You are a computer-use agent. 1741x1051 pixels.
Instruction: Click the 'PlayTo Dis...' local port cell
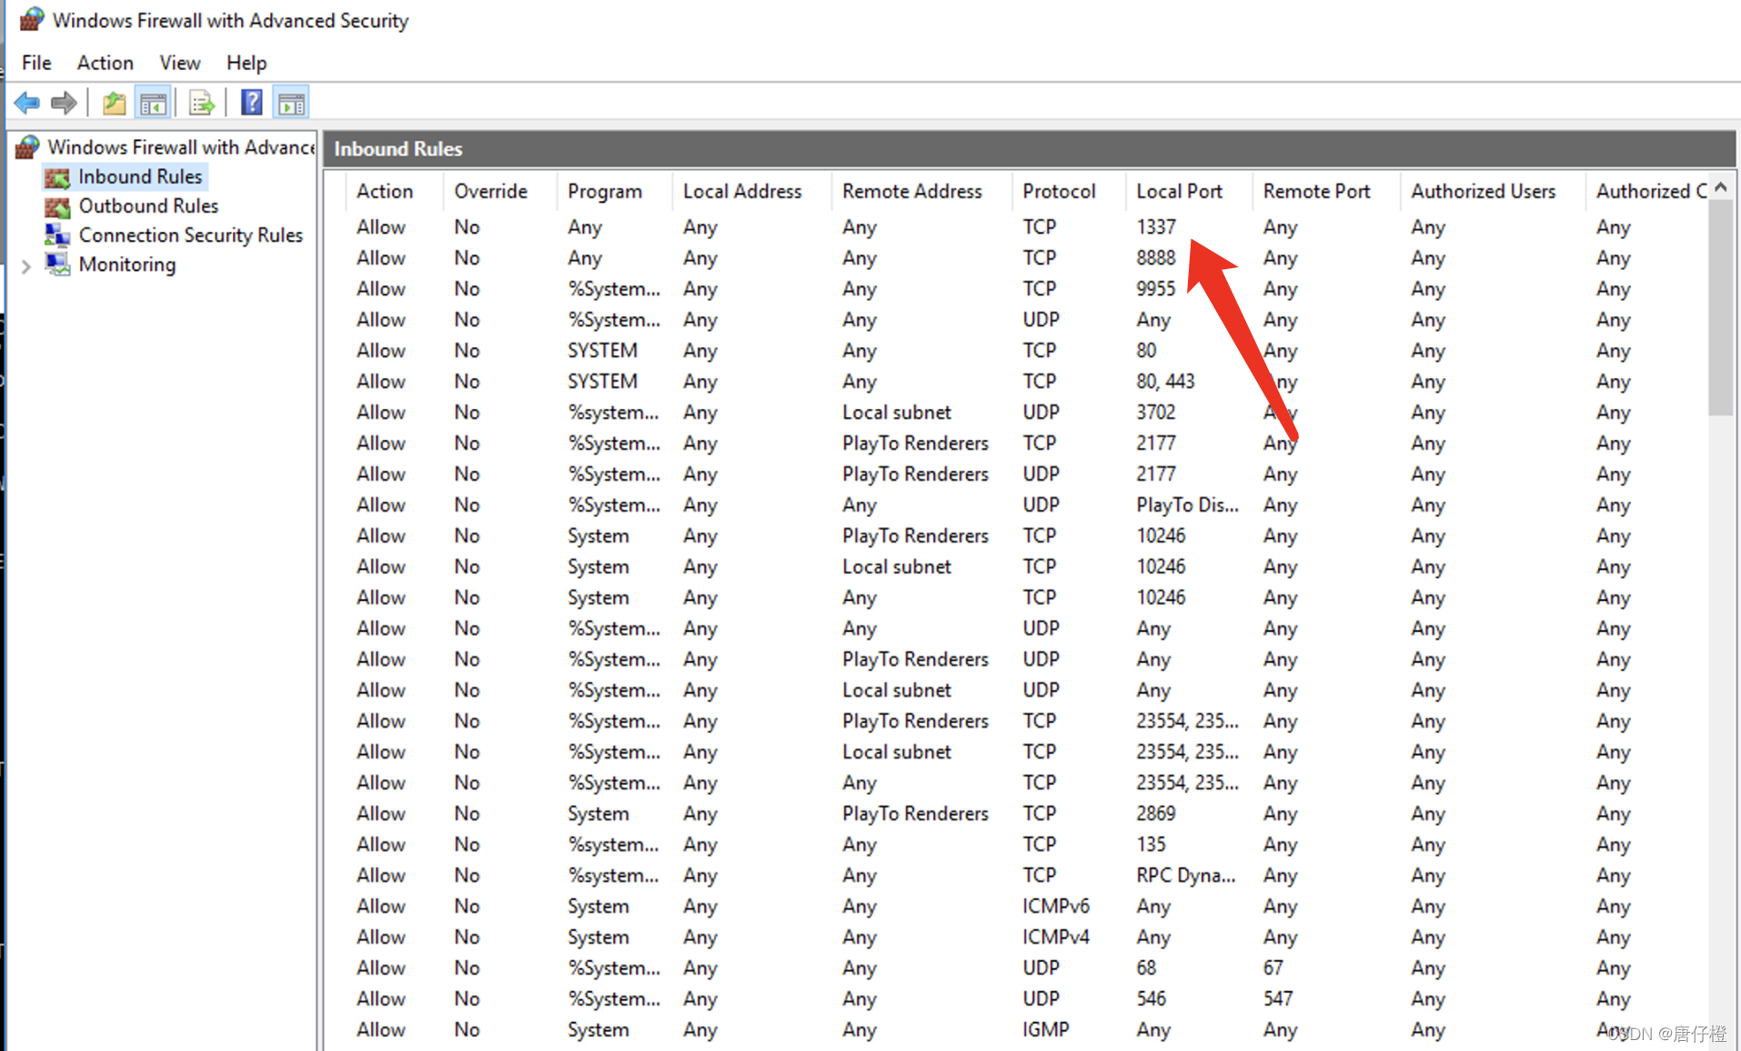coord(1187,505)
